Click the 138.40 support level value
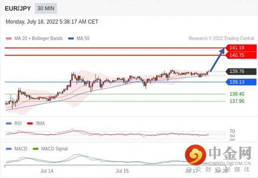 [237, 94]
